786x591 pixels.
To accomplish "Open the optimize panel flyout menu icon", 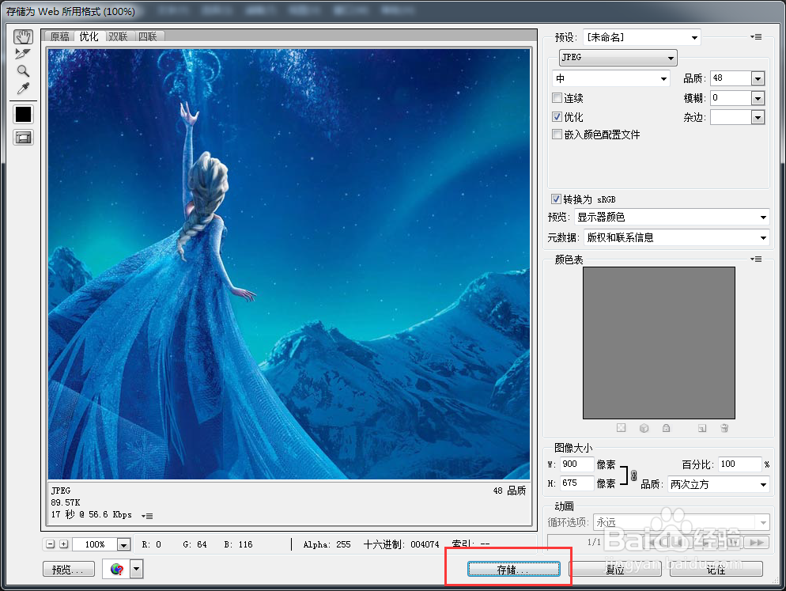I will tap(756, 36).
